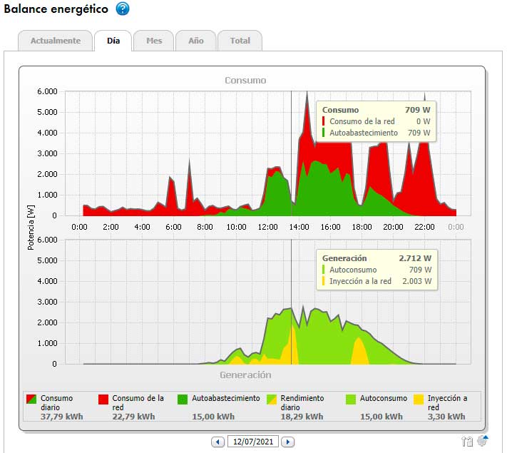
Task: Click the Inyección a la red 2.003 W row
Action: point(377,281)
